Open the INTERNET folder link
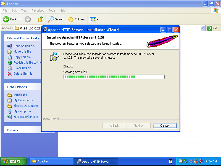This screenshot has width=221, height=166. [x=20, y=95]
